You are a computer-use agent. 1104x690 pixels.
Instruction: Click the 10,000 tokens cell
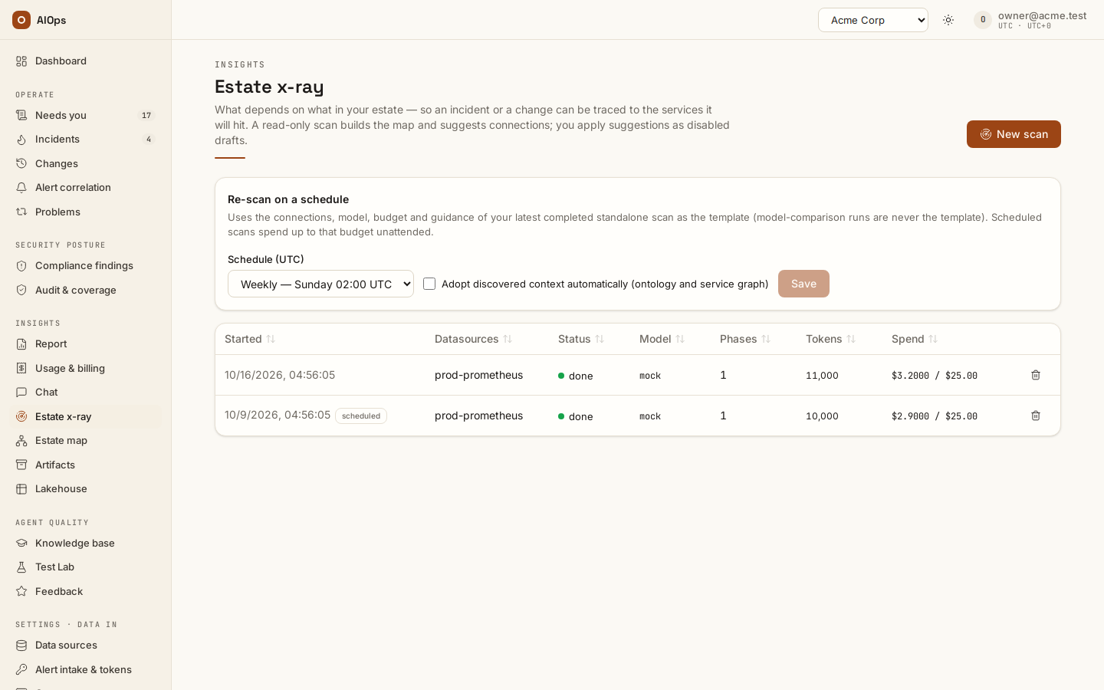(x=822, y=416)
